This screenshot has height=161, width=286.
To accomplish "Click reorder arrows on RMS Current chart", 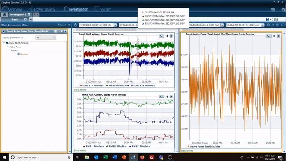I will 167,97.
